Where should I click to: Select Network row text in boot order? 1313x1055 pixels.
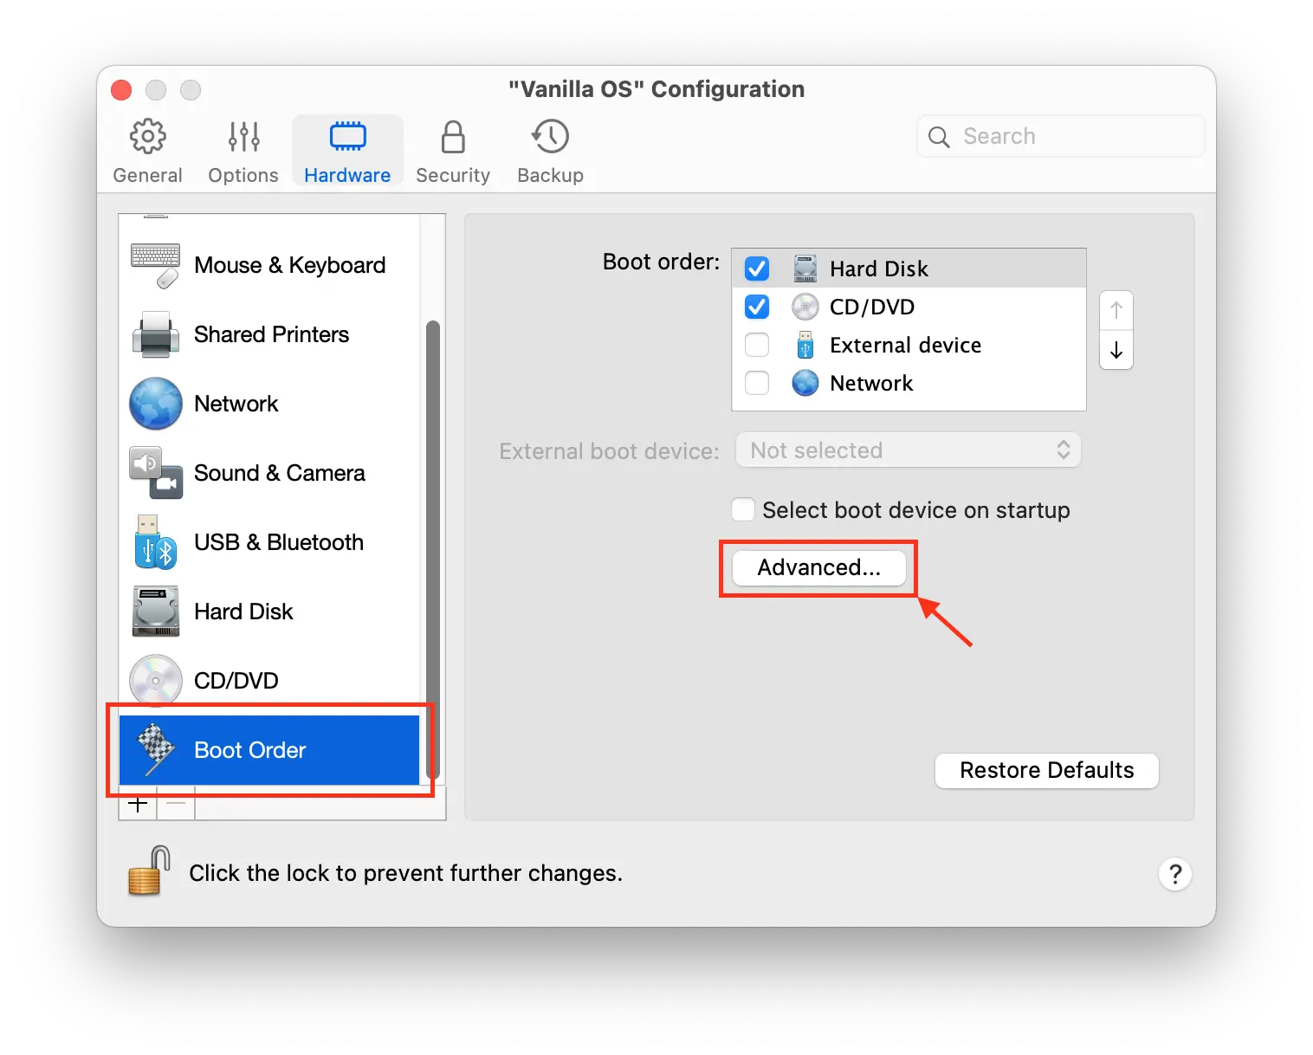tap(871, 383)
